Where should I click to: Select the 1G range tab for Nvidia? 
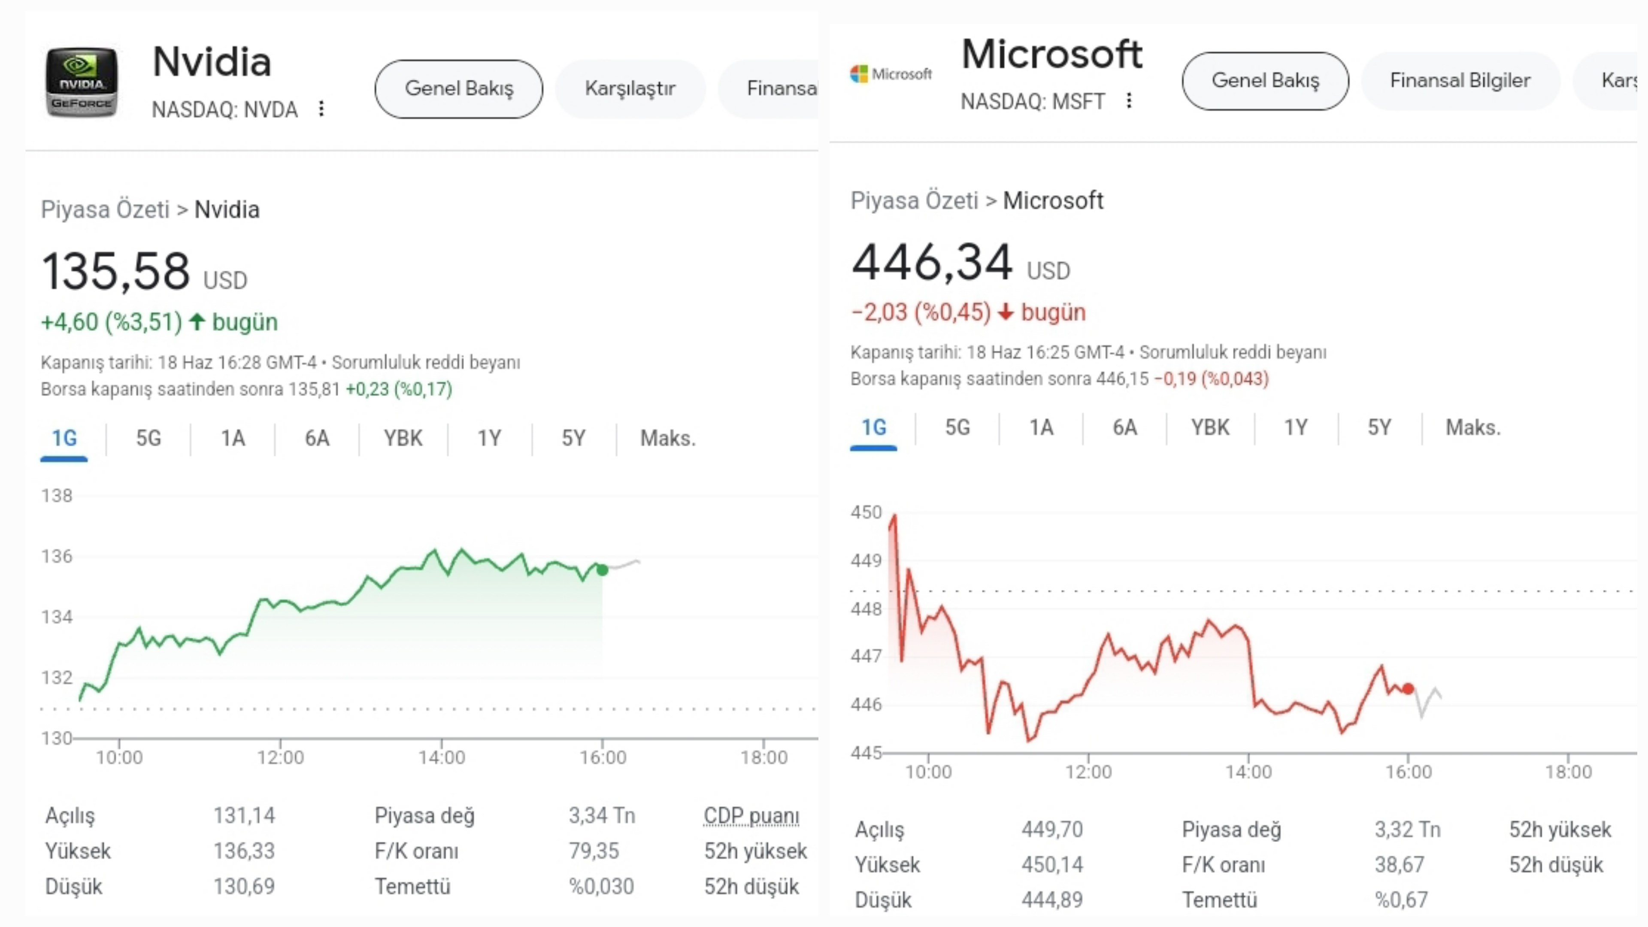pos(64,439)
